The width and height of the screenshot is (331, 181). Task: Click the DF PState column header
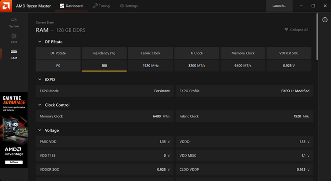click(58, 53)
